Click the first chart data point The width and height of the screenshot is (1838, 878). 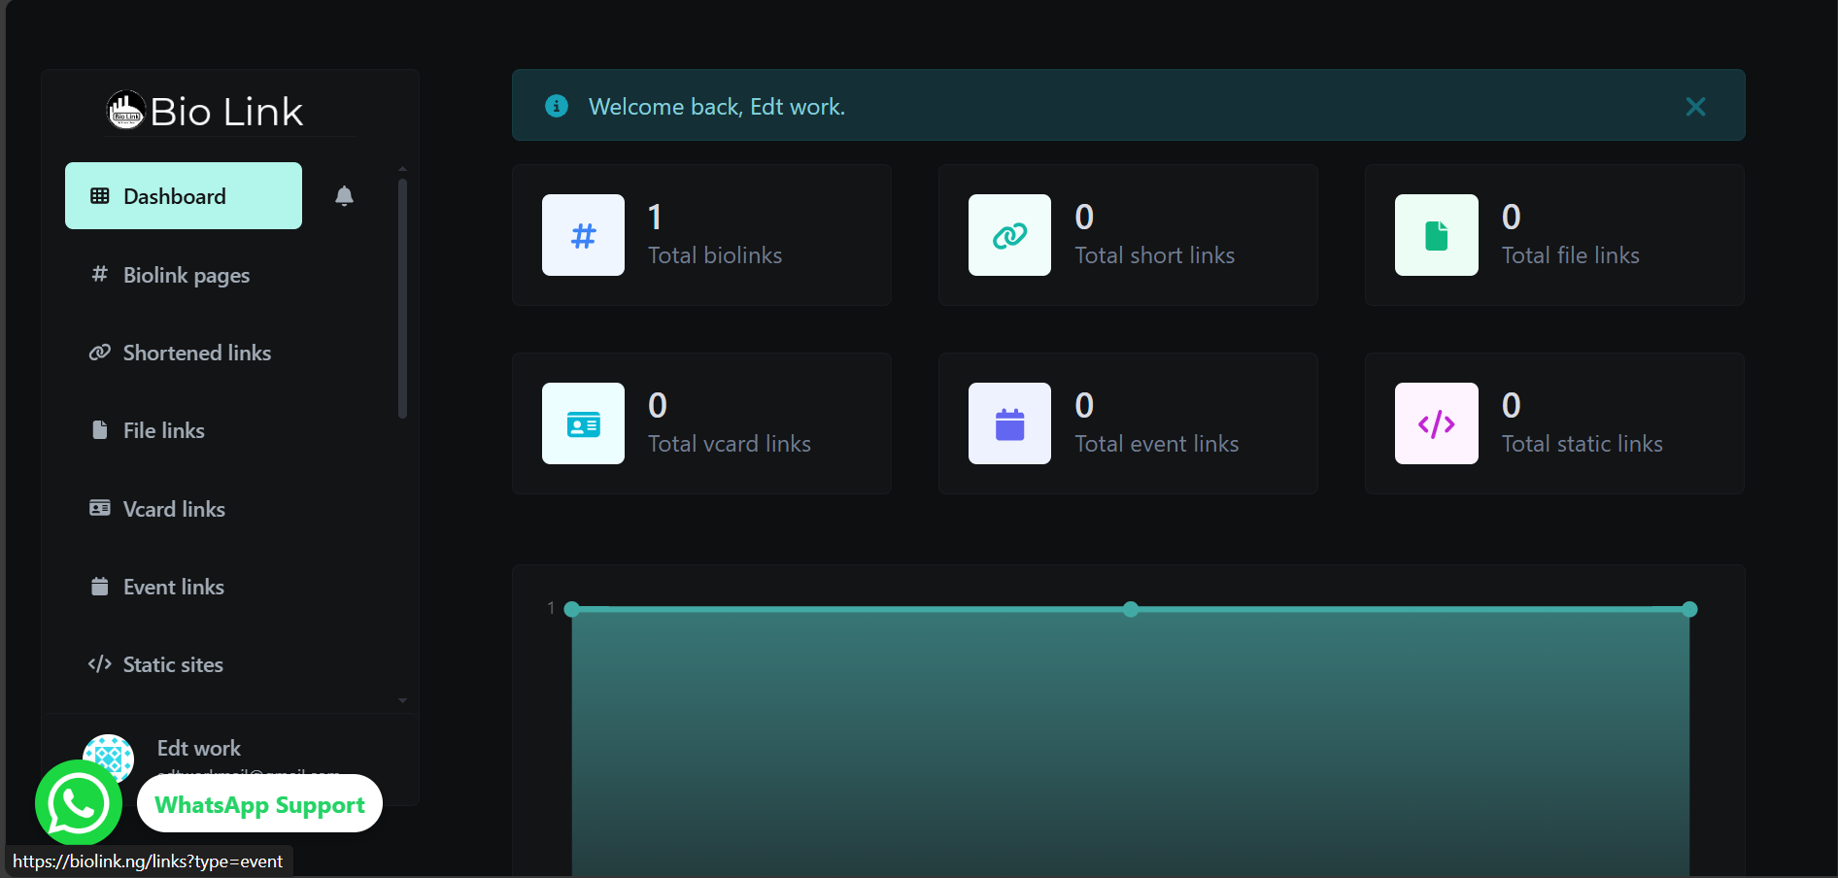click(x=572, y=609)
